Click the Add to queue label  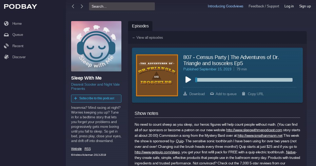tap(226, 94)
